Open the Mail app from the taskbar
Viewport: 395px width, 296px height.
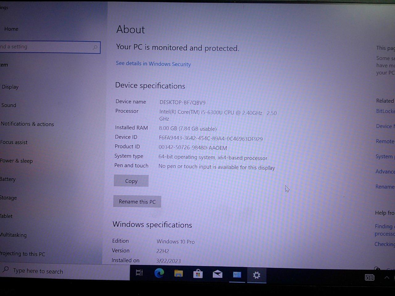pos(218,274)
